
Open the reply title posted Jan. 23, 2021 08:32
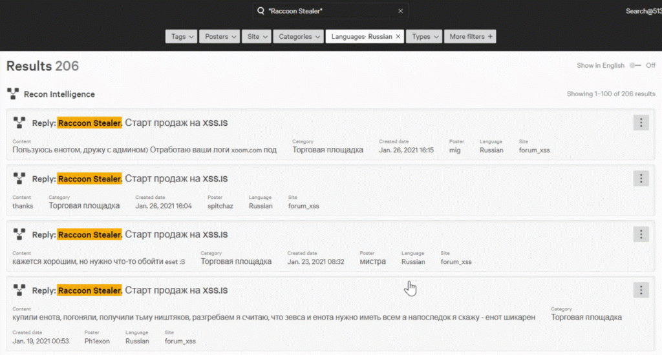(x=129, y=234)
